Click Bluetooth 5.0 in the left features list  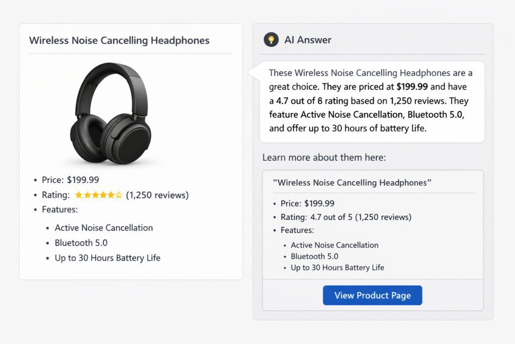click(x=81, y=243)
